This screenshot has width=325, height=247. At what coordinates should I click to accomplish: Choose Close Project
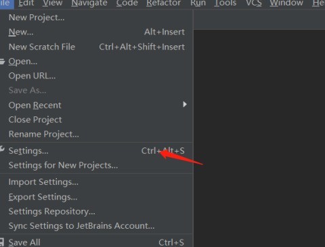(x=97, y=120)
